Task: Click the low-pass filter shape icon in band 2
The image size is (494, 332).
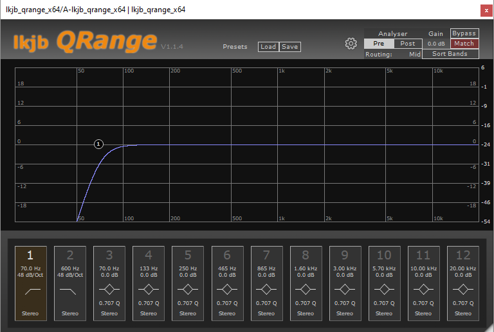Action: tap(68, 292)
